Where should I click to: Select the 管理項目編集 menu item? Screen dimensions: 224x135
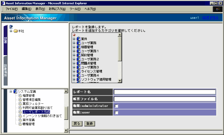pyautogui.click(x=31, y=100)
